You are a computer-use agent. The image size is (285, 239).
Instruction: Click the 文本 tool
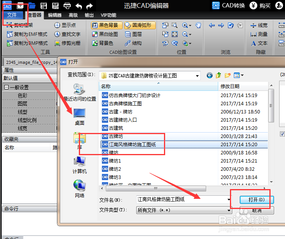[x=259, y=43]
